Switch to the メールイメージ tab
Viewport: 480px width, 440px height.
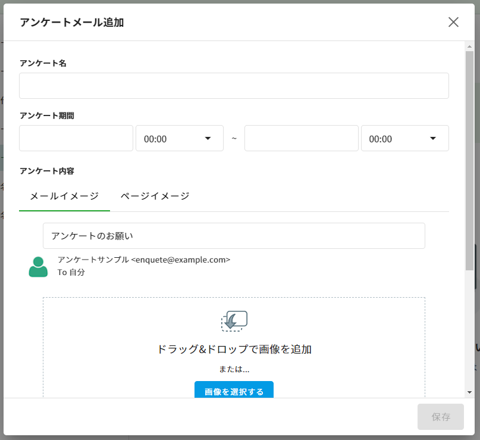point(64,196)
